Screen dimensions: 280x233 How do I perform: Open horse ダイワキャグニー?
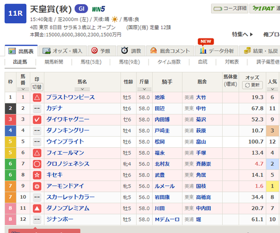[x=68, y=120]
